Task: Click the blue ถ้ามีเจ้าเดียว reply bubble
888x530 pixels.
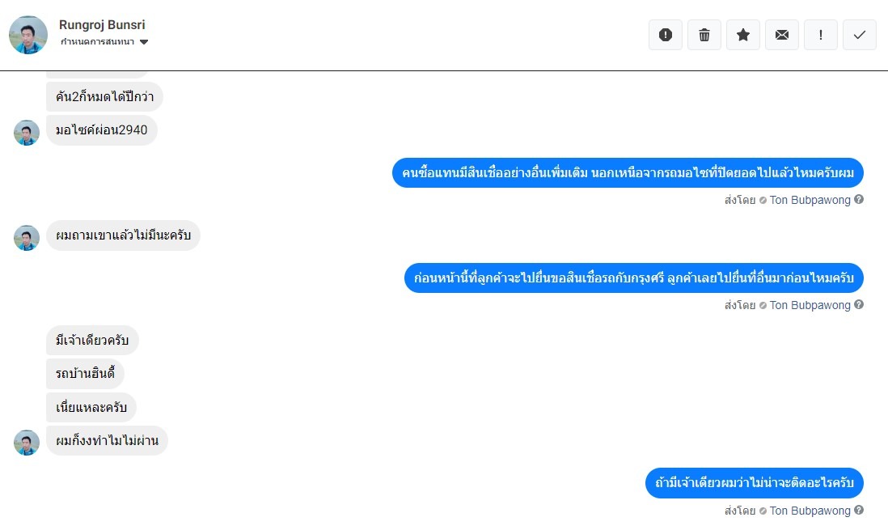Action: coord(755,483)
